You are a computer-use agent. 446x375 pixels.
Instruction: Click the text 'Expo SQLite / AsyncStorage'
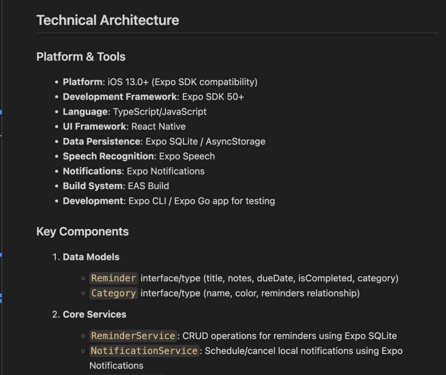point(205,142)
